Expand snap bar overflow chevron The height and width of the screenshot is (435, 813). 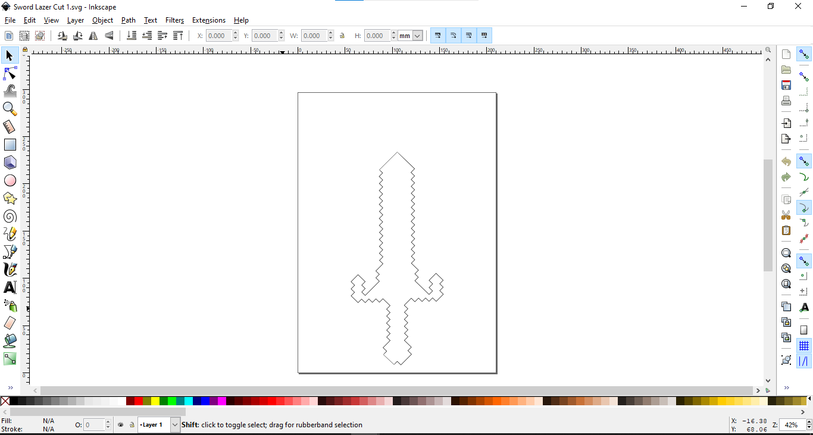pyautogui.click(x=787, y=387)
